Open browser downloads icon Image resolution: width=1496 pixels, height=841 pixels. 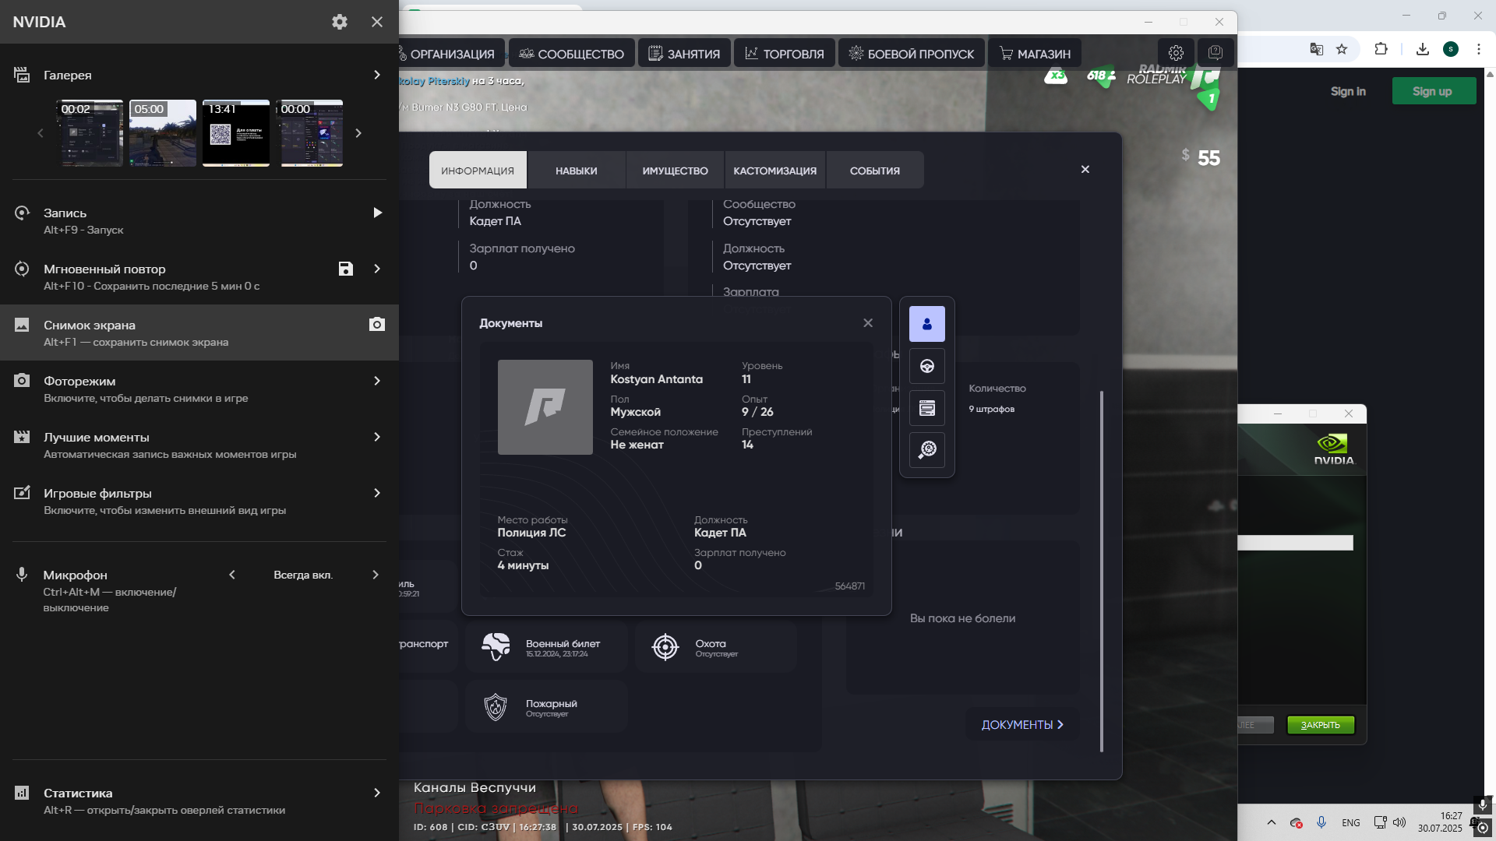1423,49
